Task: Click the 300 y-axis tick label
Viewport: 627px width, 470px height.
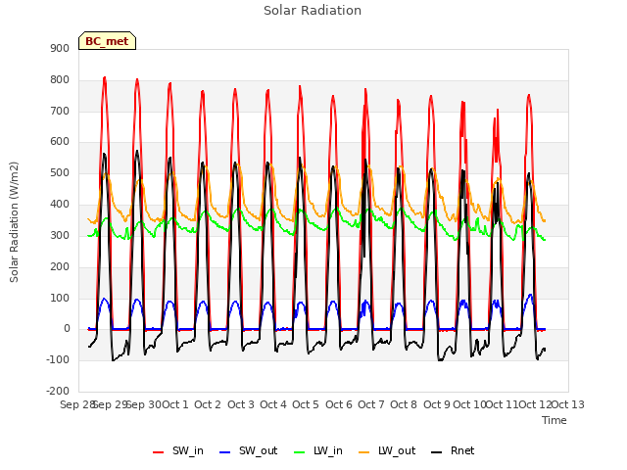Action: point(60,235)
